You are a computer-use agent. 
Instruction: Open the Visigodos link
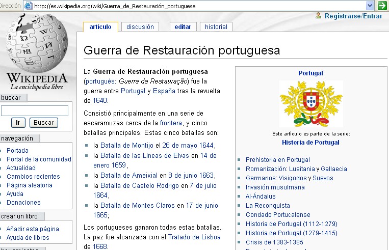pyautogui.click(x=293, y=178)
